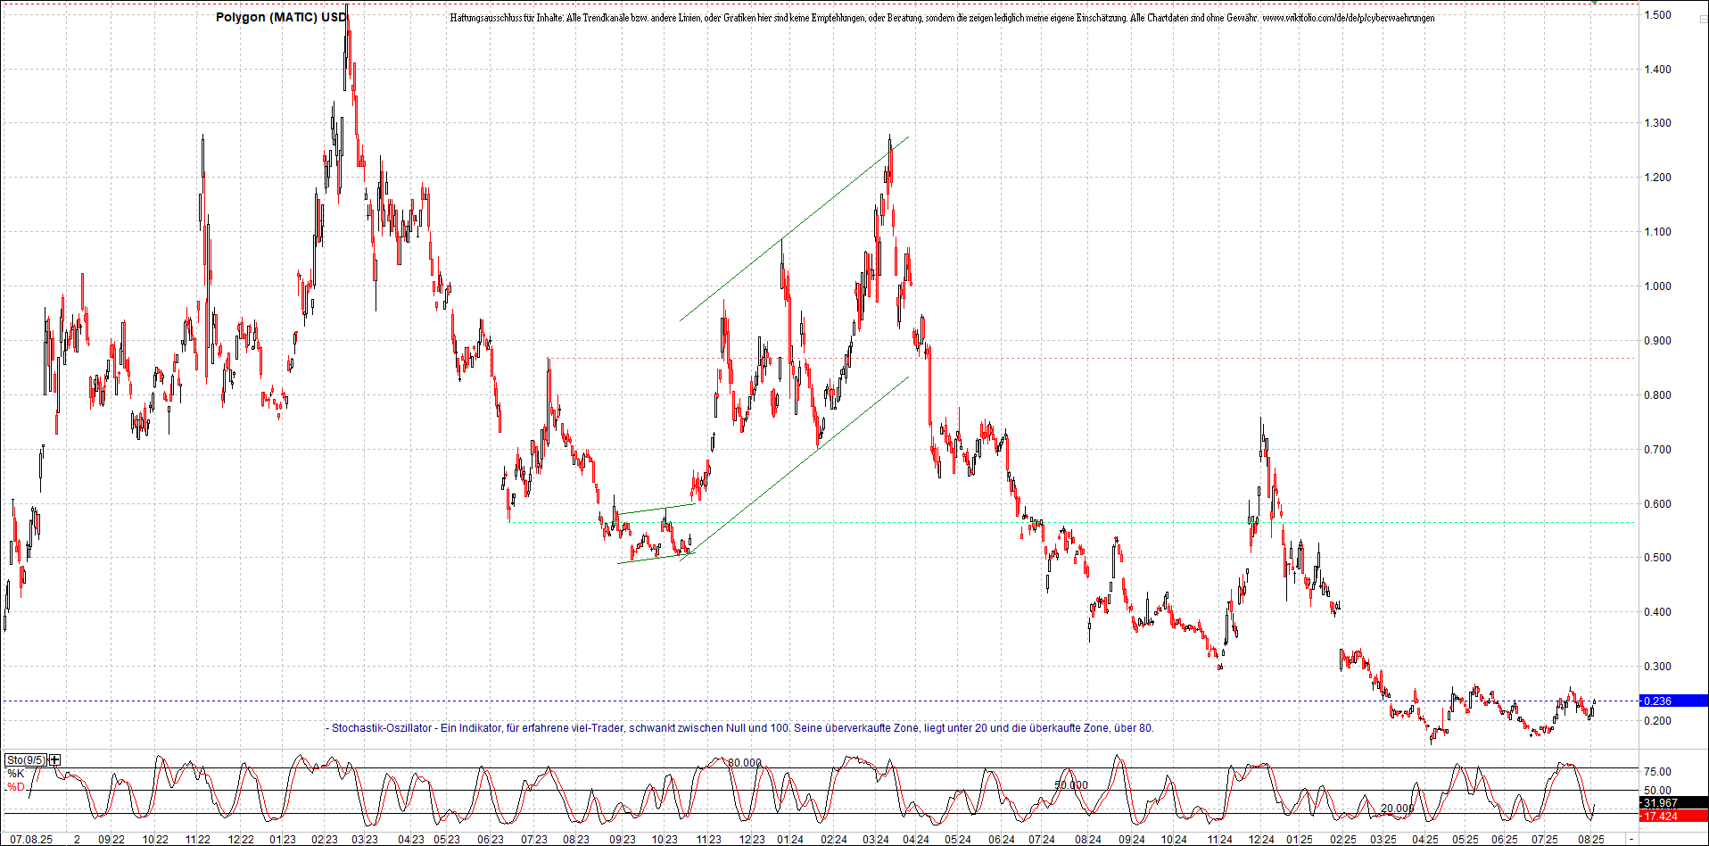Screen dimensions: 1709x846
Task: Click the plus icon beside Sto(9/5)
Action: coord(54,758)
